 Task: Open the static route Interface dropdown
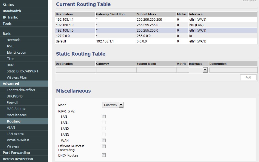[198, 70]
